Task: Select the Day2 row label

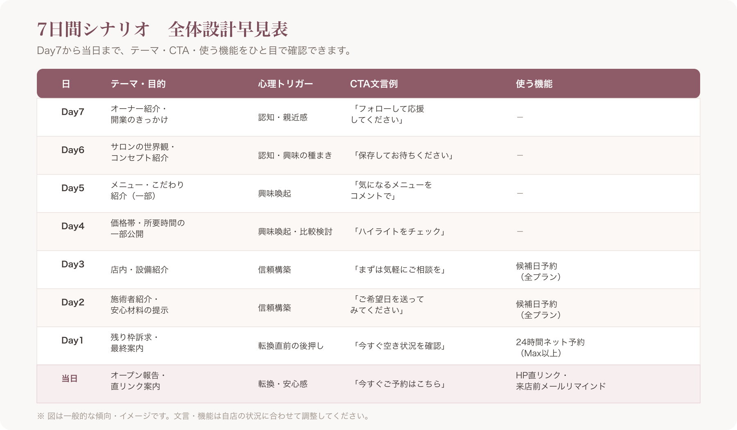Action: 73,302
